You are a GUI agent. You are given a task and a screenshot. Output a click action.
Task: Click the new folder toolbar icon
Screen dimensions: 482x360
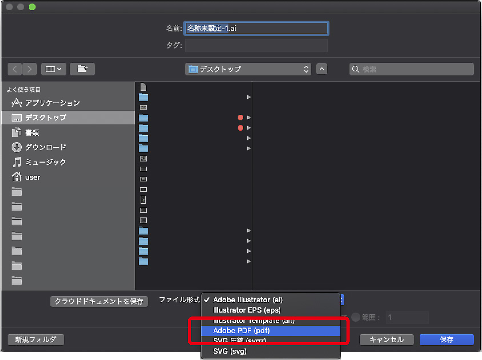pyautogui.click(x=82, y=69)
